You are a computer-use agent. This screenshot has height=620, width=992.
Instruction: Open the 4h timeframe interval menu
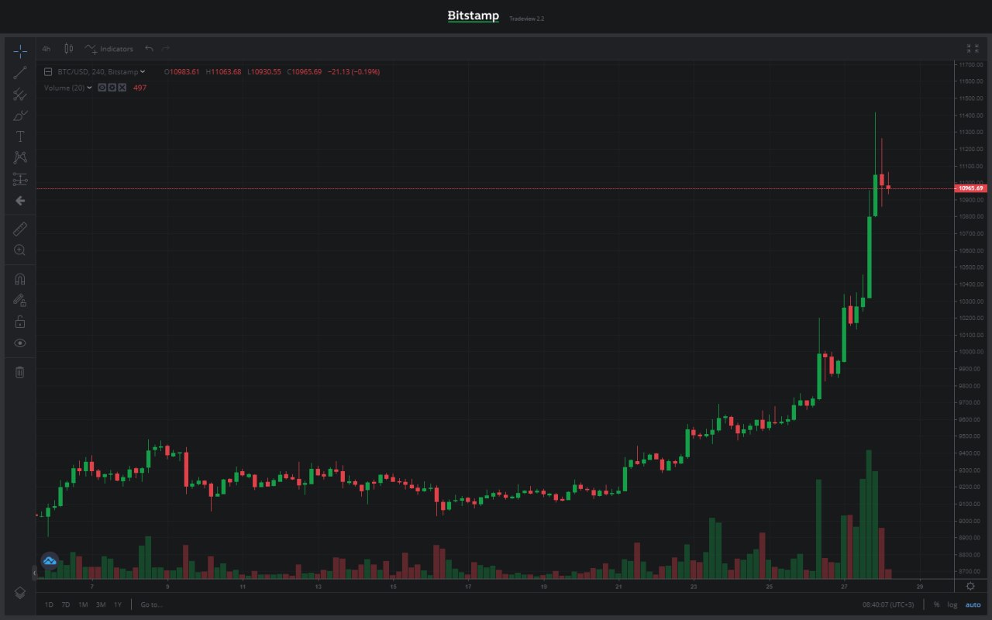tap(46, 49)
